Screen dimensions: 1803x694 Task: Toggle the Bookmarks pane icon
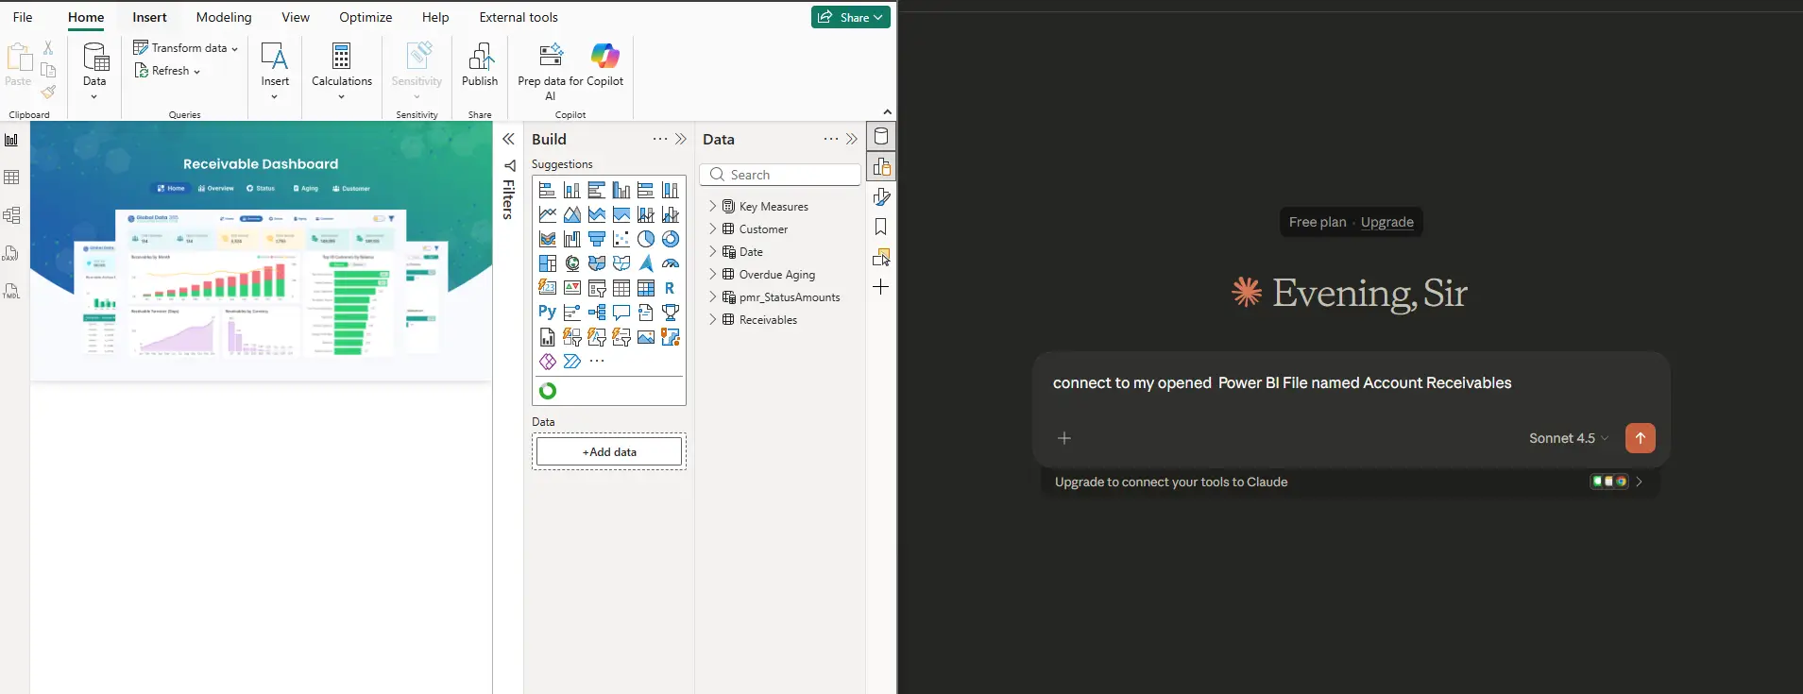(x=881, y=227)
